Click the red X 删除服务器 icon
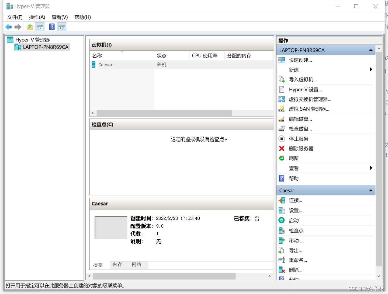This screenshot has width=388, height=294. pyautogui.click(x=282, y=148)
